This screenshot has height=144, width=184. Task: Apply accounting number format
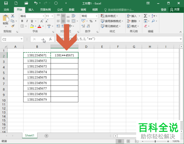click(84, 21)
